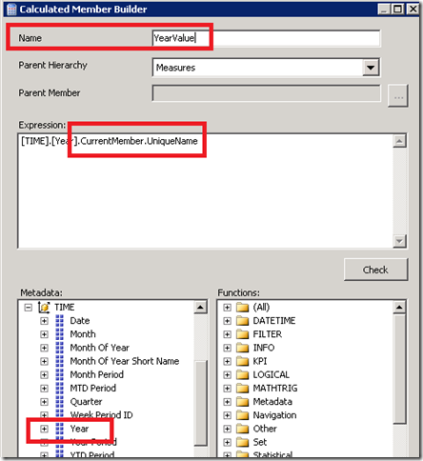Expand the (All) functions folder
The image size is (423, 461).
tap(227, 308)
